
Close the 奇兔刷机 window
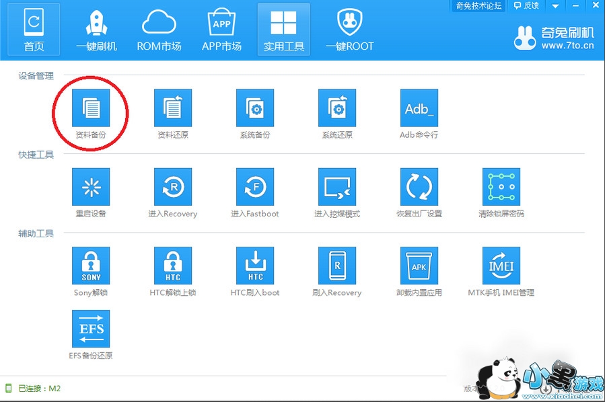tap(596, 6)
